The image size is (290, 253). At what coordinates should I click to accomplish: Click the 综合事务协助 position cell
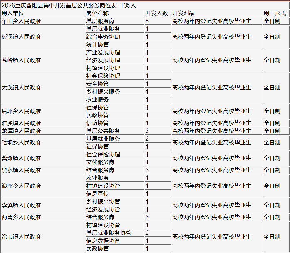[x=115, y=37]
